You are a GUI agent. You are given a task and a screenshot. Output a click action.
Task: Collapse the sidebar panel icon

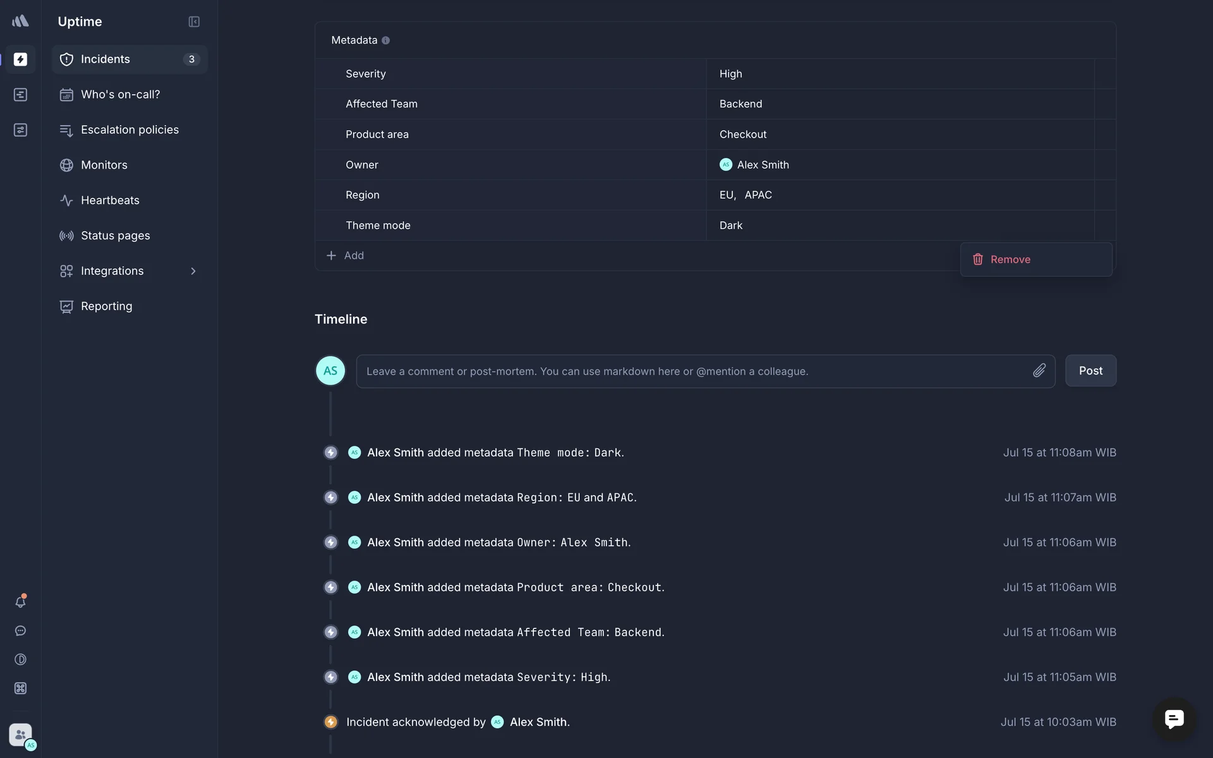pyautogui.click(x=194, y=22)
